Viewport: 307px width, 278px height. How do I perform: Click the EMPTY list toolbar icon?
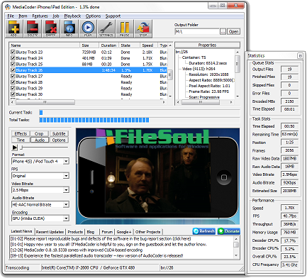pos(51,28)
